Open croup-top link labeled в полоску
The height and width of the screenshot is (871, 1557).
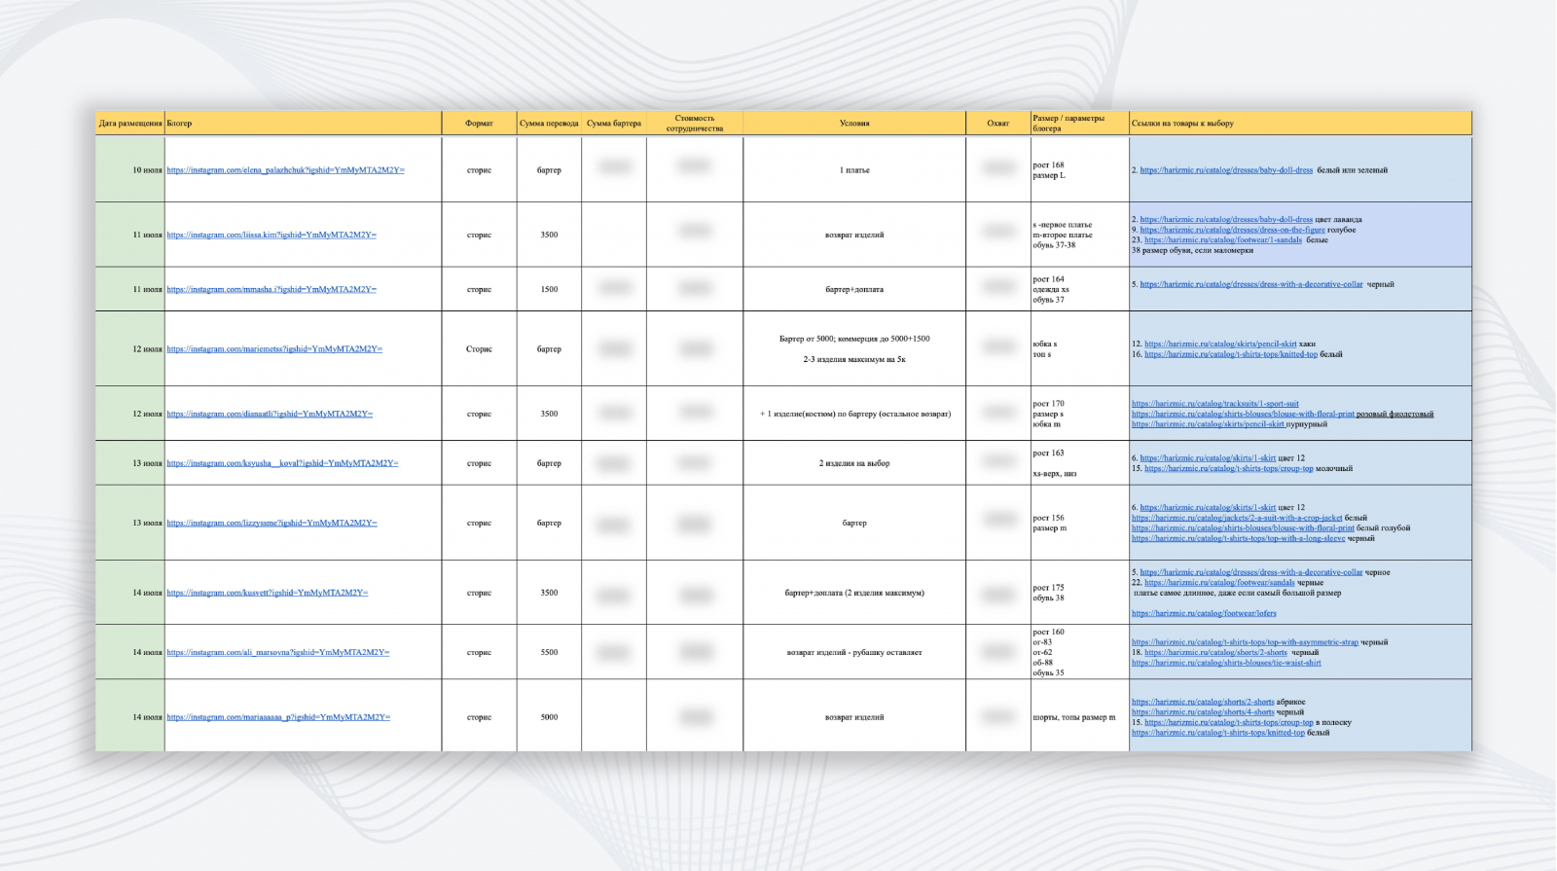tap(1229, 722)
